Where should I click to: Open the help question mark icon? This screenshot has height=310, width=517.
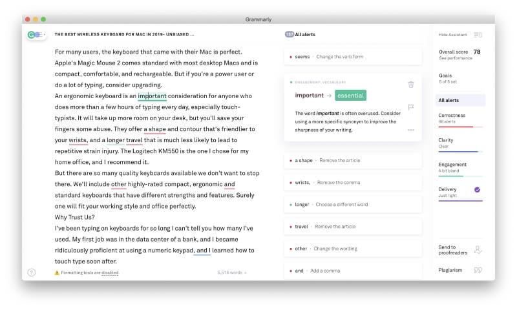(32, 273)
